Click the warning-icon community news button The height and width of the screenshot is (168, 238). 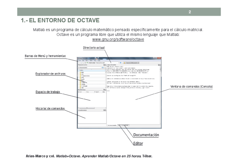tap(131, 63)
